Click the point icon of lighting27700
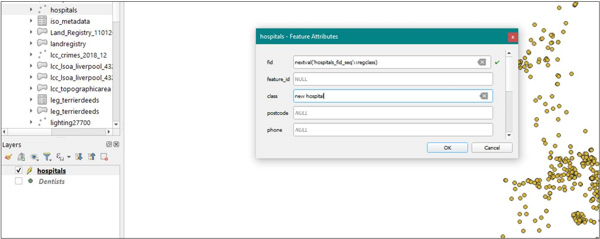This screenshot has height=239, width=600. point(42,122)
